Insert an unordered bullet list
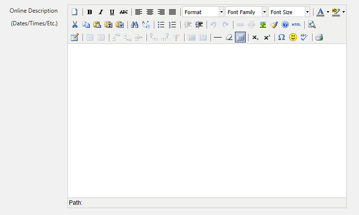 click(161, 24)
